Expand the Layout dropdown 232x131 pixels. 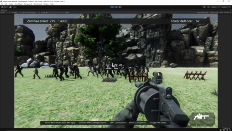point(226,7)
